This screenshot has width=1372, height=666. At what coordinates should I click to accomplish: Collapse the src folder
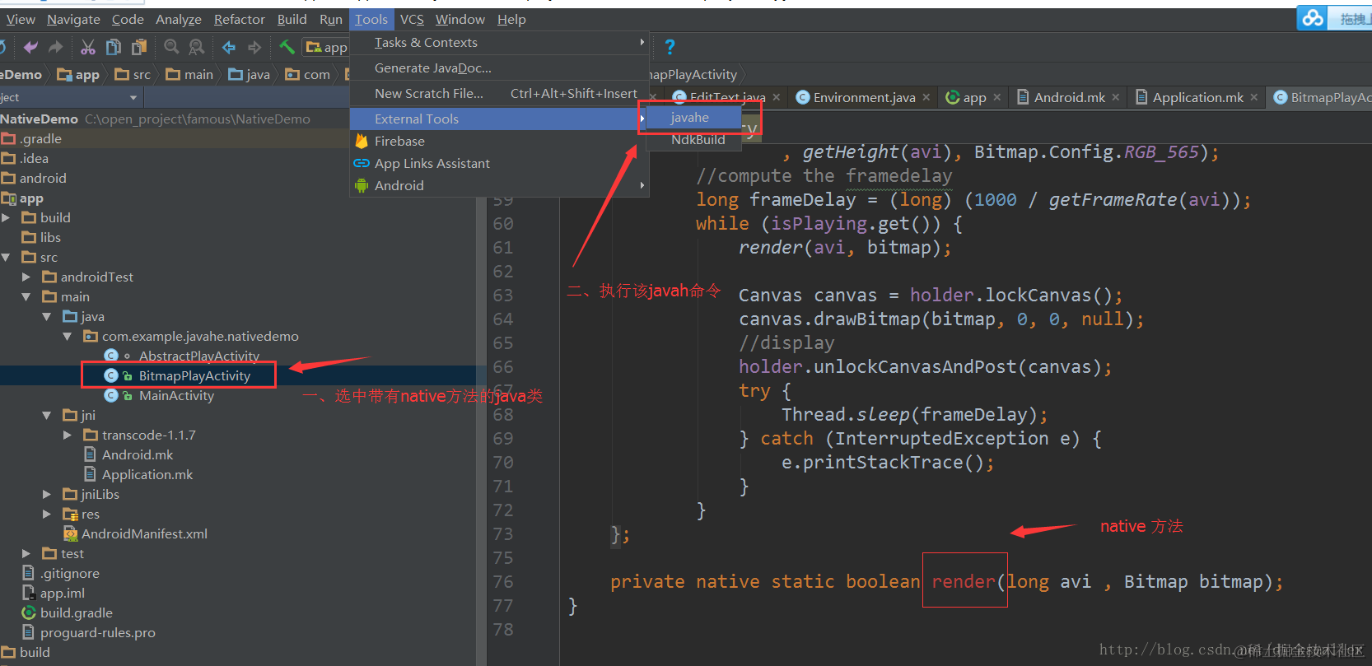coord(7,257)
